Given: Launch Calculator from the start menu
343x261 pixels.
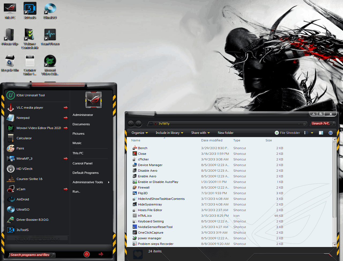Looking at the screenshot, I should 37,138.
